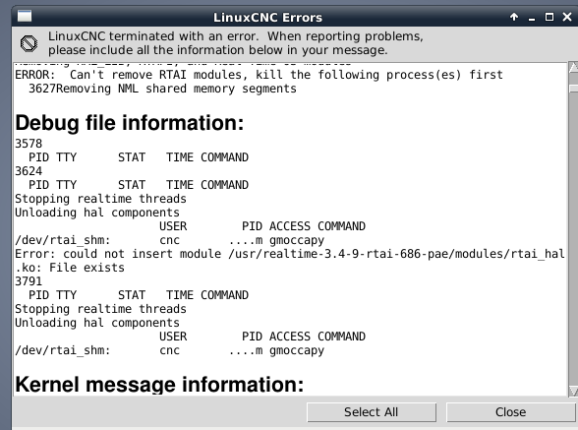Click the 'Debug file information:' heading
Image resolution: width=578 pixels, height=430 pixels.
click(130, 123)
